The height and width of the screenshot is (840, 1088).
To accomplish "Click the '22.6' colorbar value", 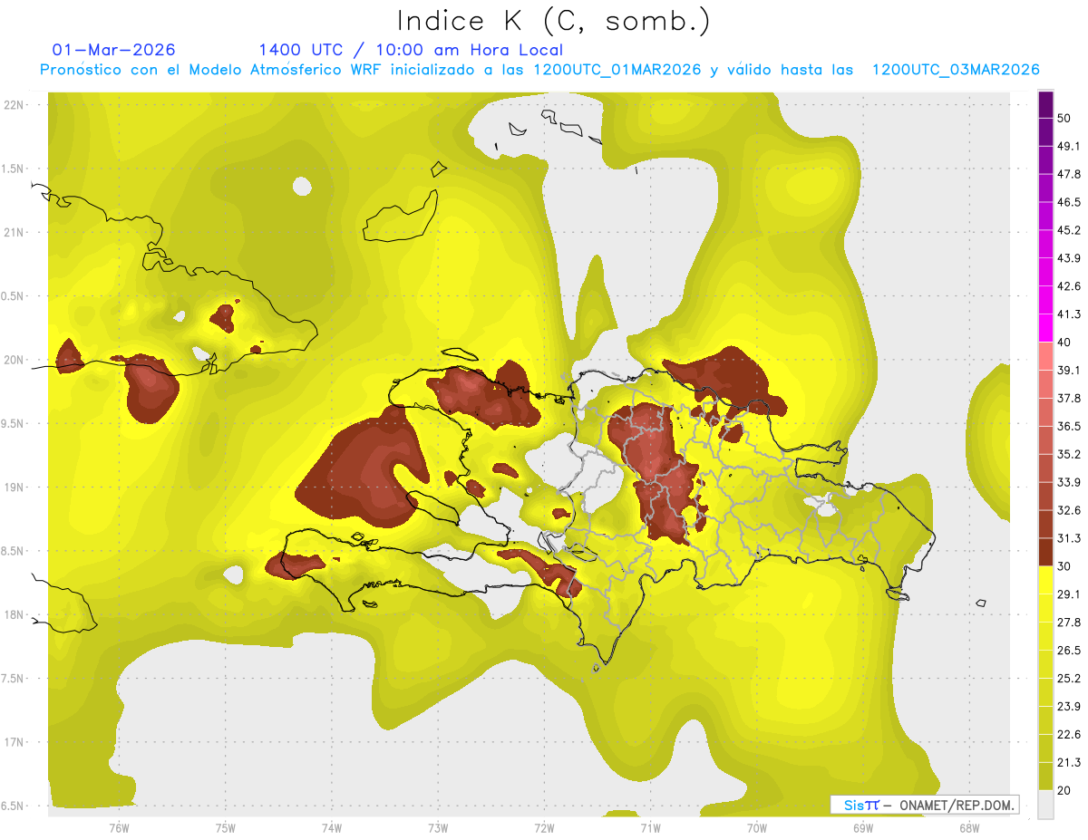I will click(x=1069, y=734).
